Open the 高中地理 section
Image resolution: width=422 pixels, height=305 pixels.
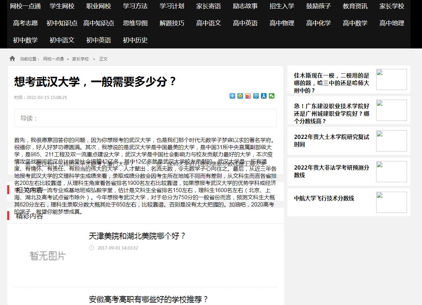point(392,23)
